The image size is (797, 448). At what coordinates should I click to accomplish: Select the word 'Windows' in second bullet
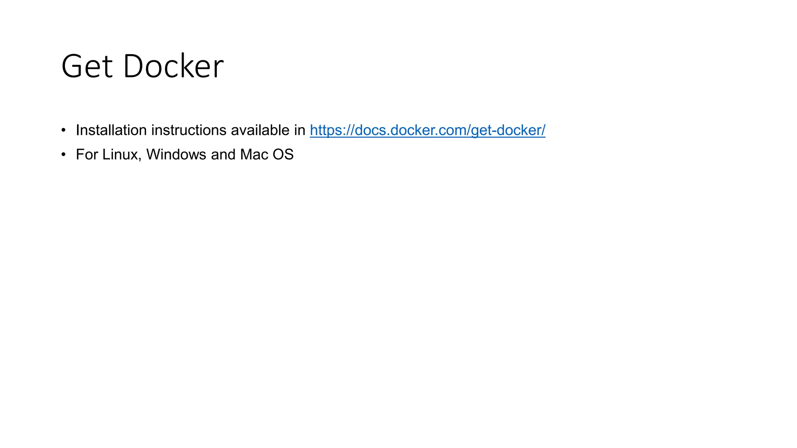click(x=176, y=155)
